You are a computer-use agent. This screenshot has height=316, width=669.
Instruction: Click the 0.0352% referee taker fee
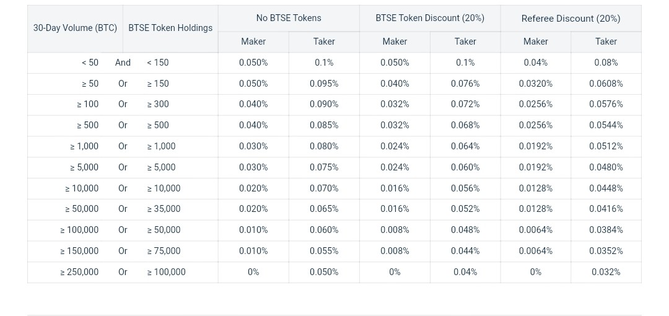[x=606, y=251]
